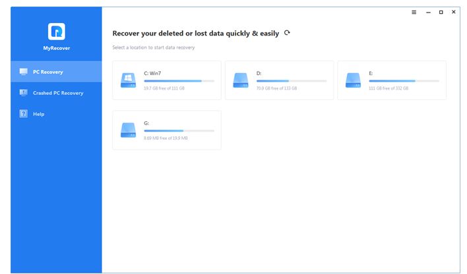Screen dimensions: 467x274
Task: Open the hamburger menu in title bar
Action: [414, 12]
